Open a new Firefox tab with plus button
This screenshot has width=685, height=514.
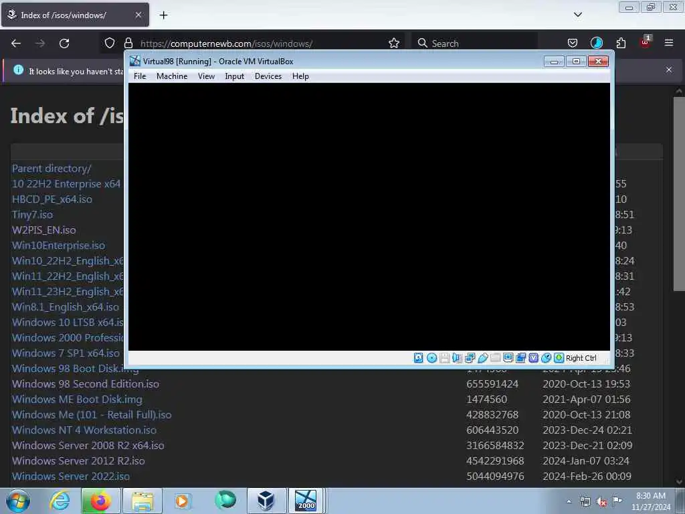point(163,15)
